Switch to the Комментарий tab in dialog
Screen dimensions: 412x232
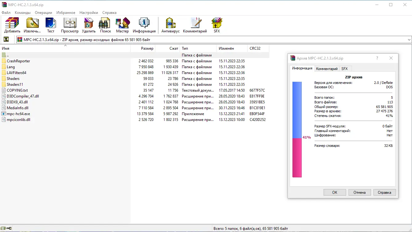pos(327,69)
